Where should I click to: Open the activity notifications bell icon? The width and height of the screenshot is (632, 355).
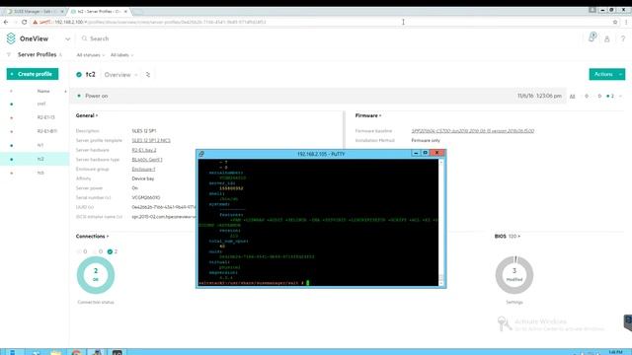(592, 37)
